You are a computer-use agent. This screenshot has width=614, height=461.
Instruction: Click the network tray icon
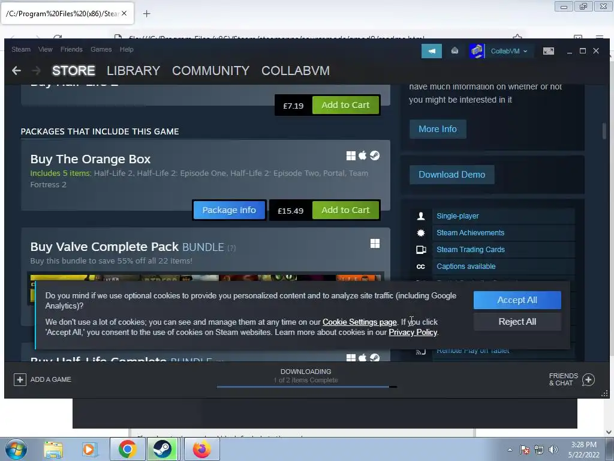point(539,450)
